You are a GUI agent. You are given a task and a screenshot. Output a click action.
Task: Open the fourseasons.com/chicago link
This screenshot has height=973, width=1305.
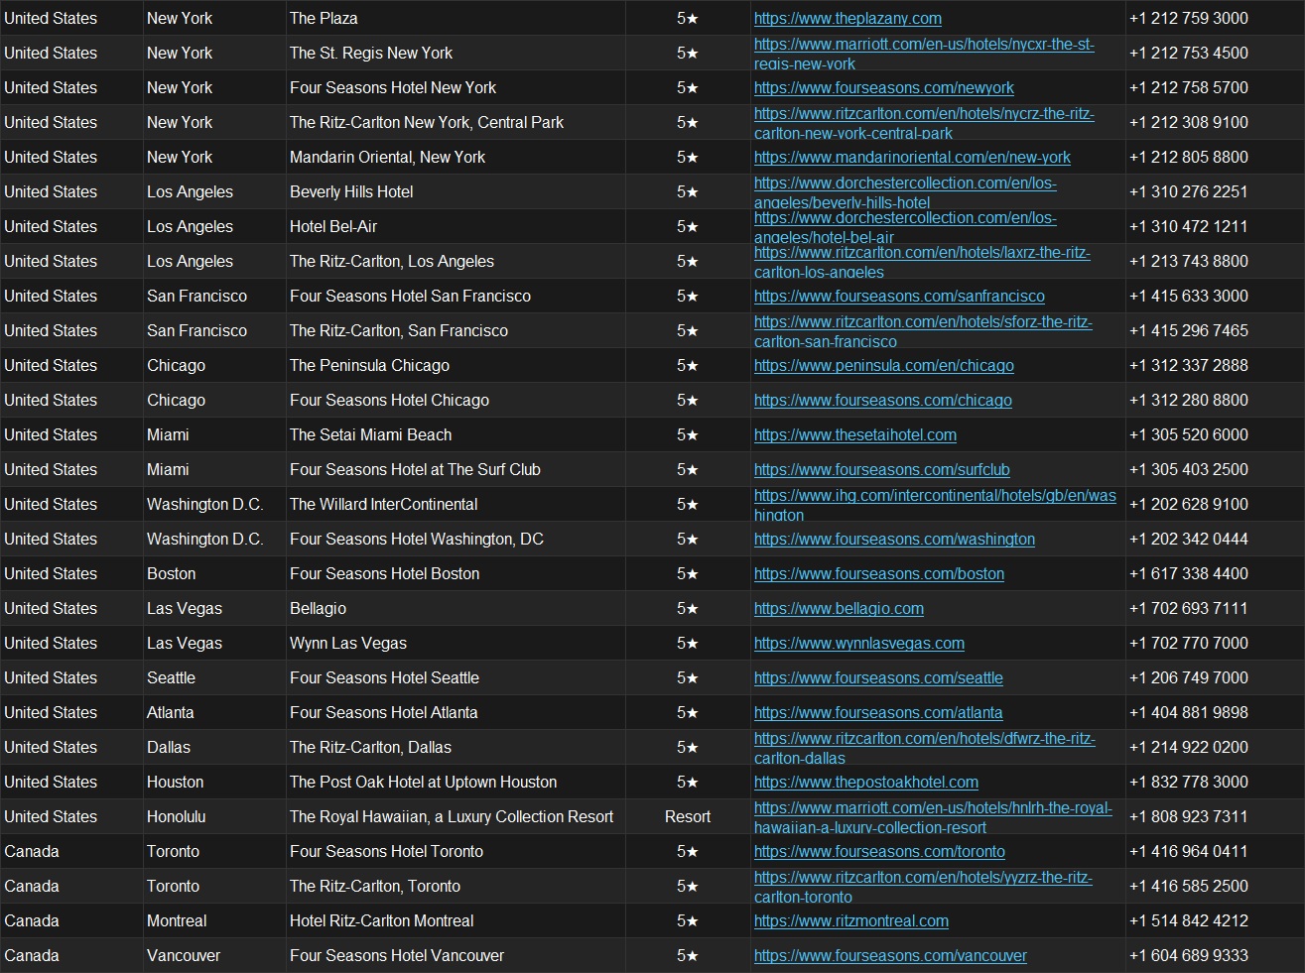point(883,400)
